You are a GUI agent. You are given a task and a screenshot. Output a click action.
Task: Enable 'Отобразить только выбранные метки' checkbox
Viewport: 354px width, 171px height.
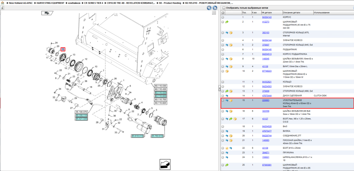(x=224, y=8)
